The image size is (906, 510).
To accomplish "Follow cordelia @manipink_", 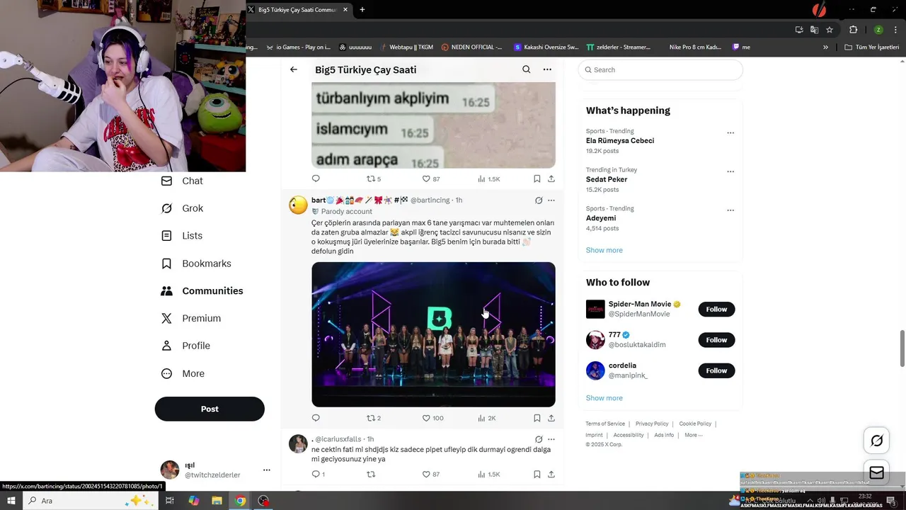I will coord(716,370).
